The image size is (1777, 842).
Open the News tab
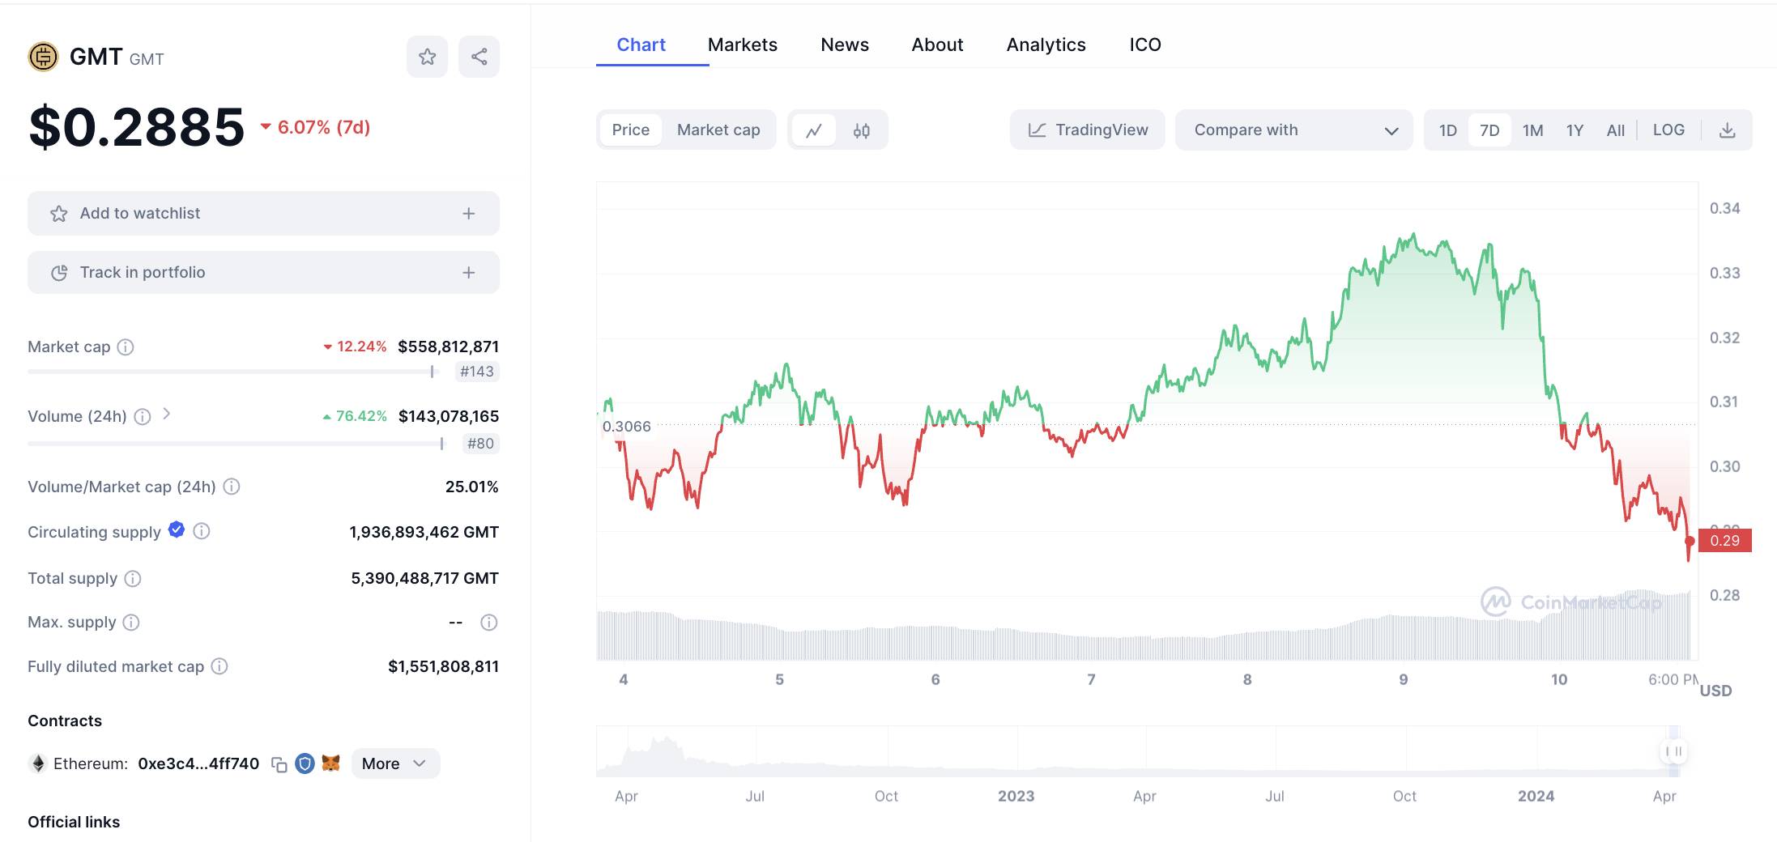(845, 45)
